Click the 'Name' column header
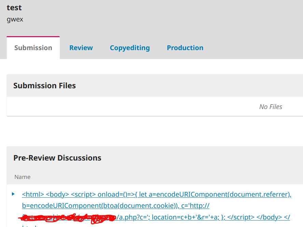The height and width of the screenshot is (227, 303). pos(23,177)
